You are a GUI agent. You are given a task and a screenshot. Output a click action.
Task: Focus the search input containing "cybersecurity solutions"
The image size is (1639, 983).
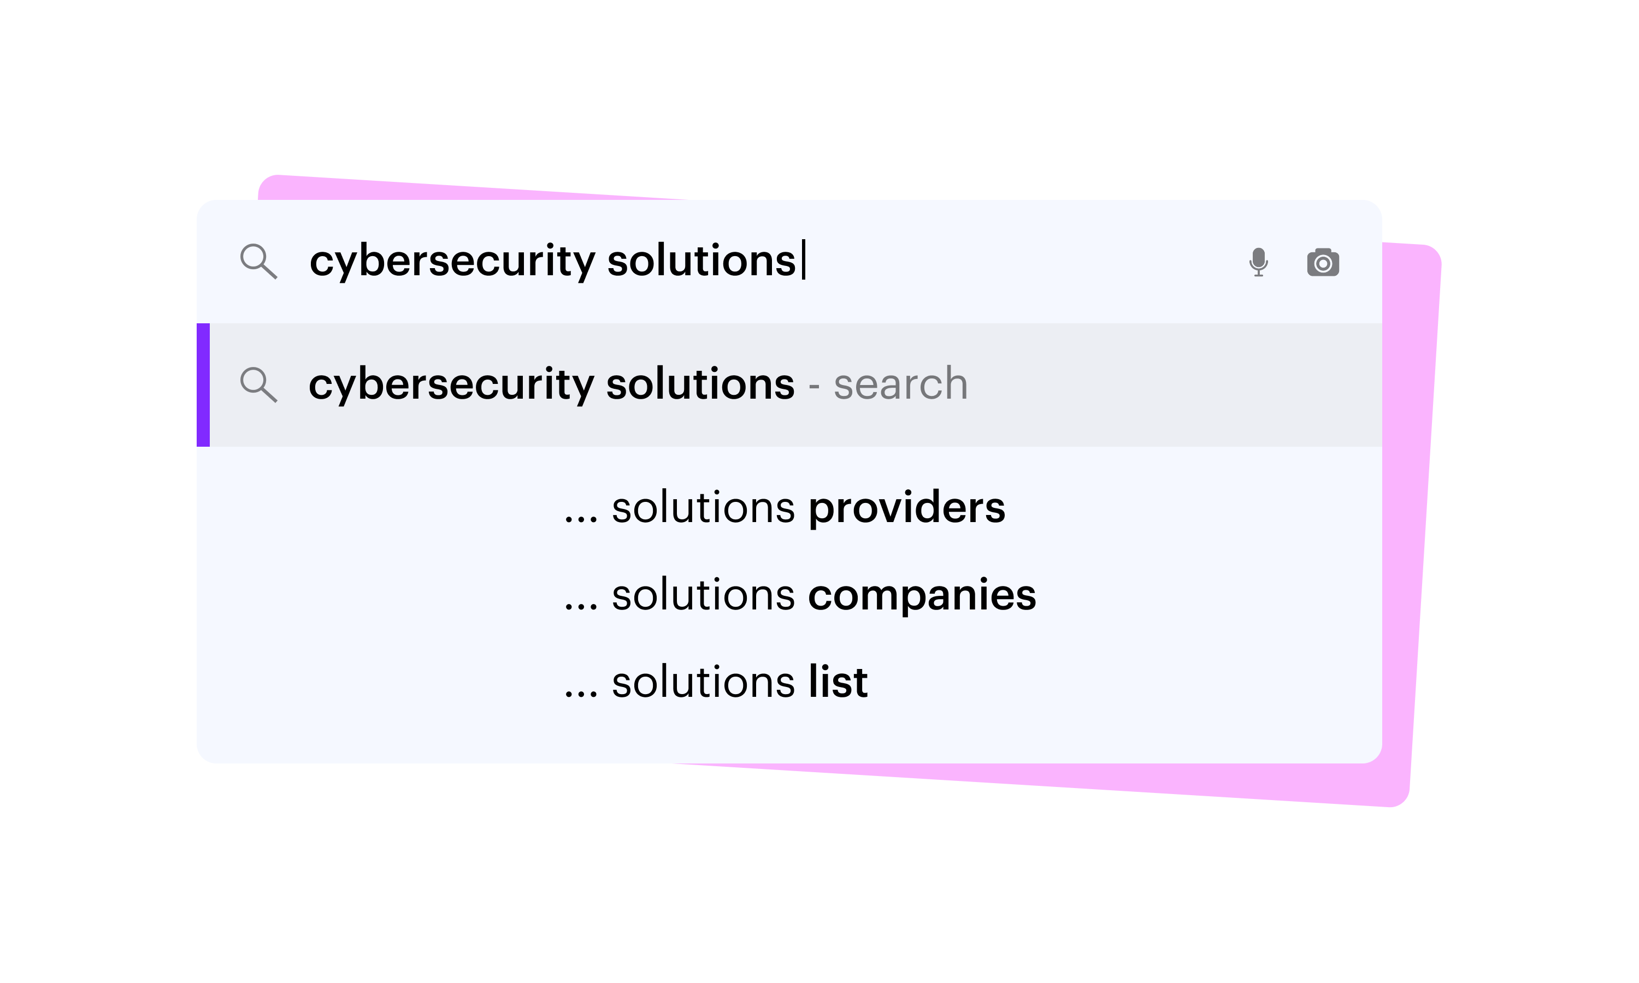click(762, 261)
